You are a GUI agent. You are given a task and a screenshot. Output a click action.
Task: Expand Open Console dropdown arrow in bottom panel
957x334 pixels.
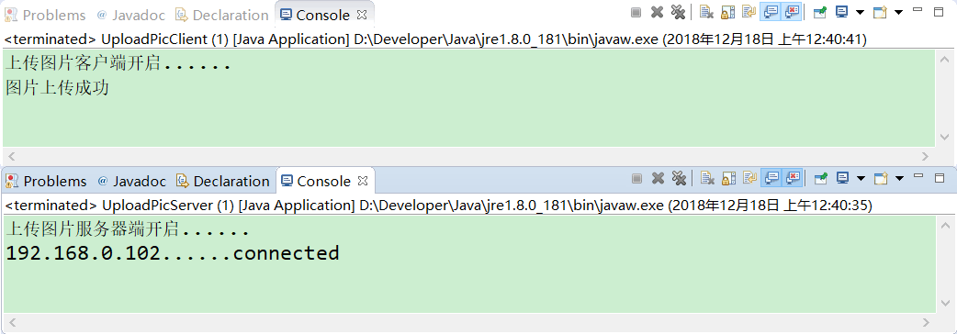899,179
